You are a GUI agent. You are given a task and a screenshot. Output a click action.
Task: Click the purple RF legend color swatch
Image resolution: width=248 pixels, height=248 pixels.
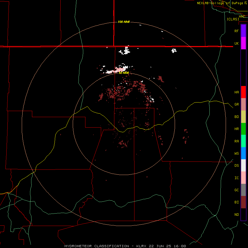243,31
